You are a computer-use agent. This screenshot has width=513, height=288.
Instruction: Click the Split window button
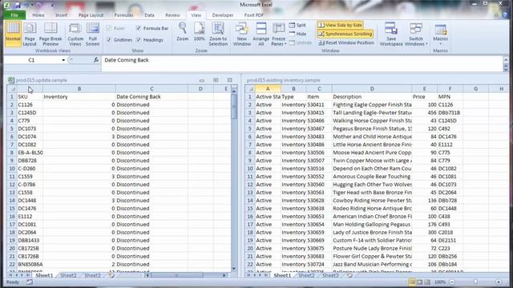[297, 25]
